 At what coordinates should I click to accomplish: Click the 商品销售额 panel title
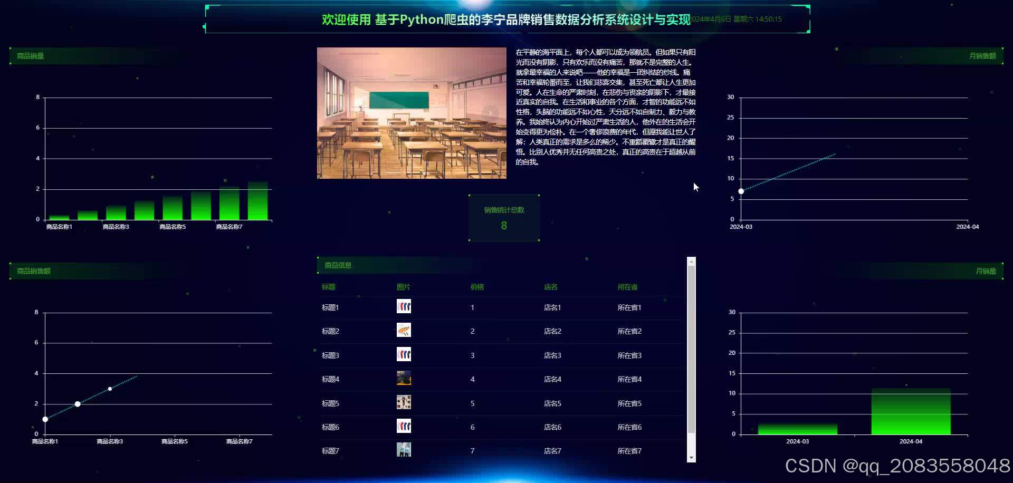point(34,271)
